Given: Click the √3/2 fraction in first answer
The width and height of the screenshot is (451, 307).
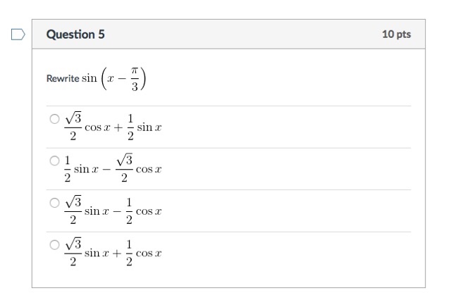Looking at the screenshot, I should (x=73, y=127).
